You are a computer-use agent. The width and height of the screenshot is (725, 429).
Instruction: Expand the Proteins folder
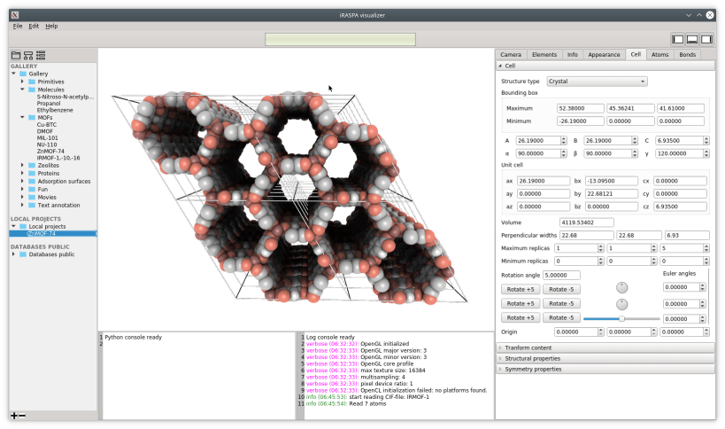[x=22, y=173]
